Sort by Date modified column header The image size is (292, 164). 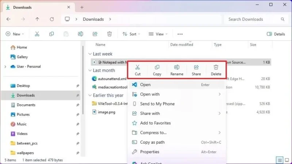point(181,44)
